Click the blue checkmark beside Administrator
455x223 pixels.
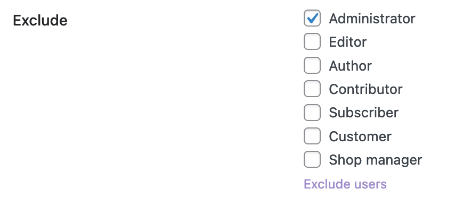click(313, 18)
